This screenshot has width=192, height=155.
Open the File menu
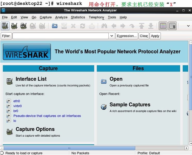pyautogui.click(x=5, y=17)
